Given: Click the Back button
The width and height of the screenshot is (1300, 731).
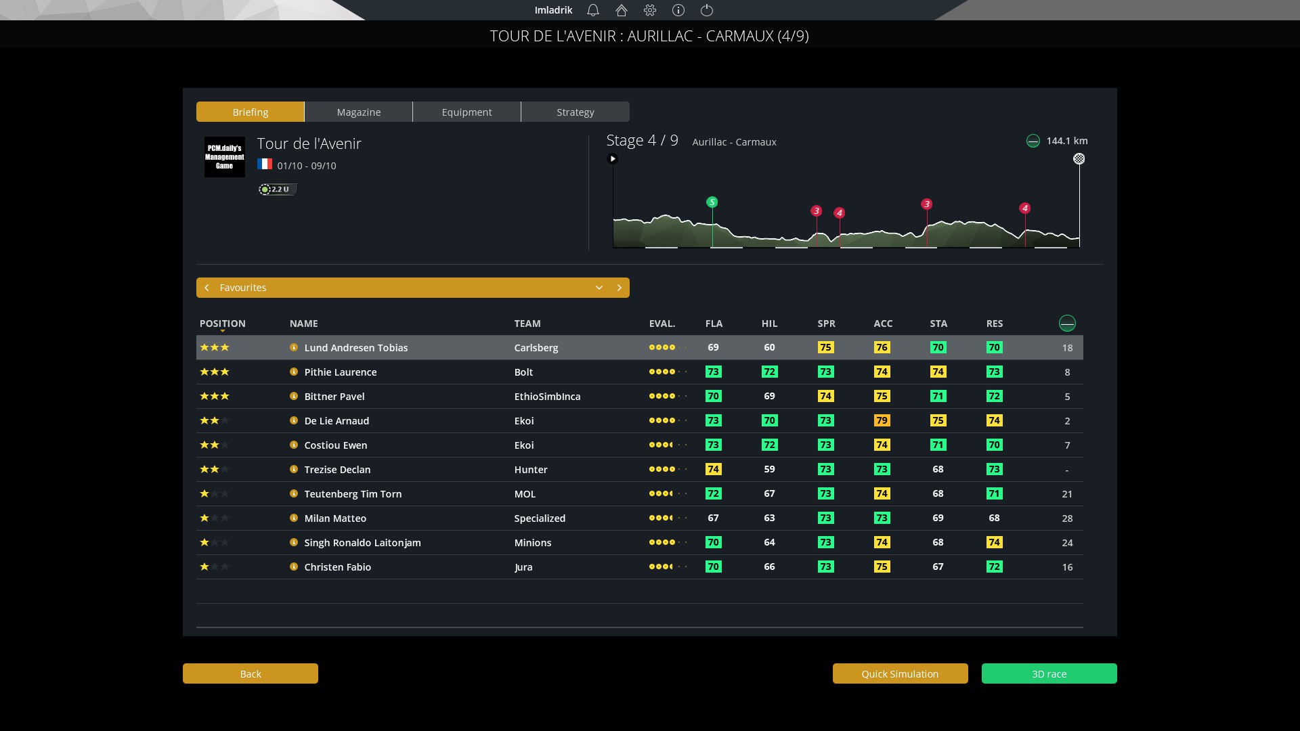Looking at the screenshot, I should [x=251, y=673].
